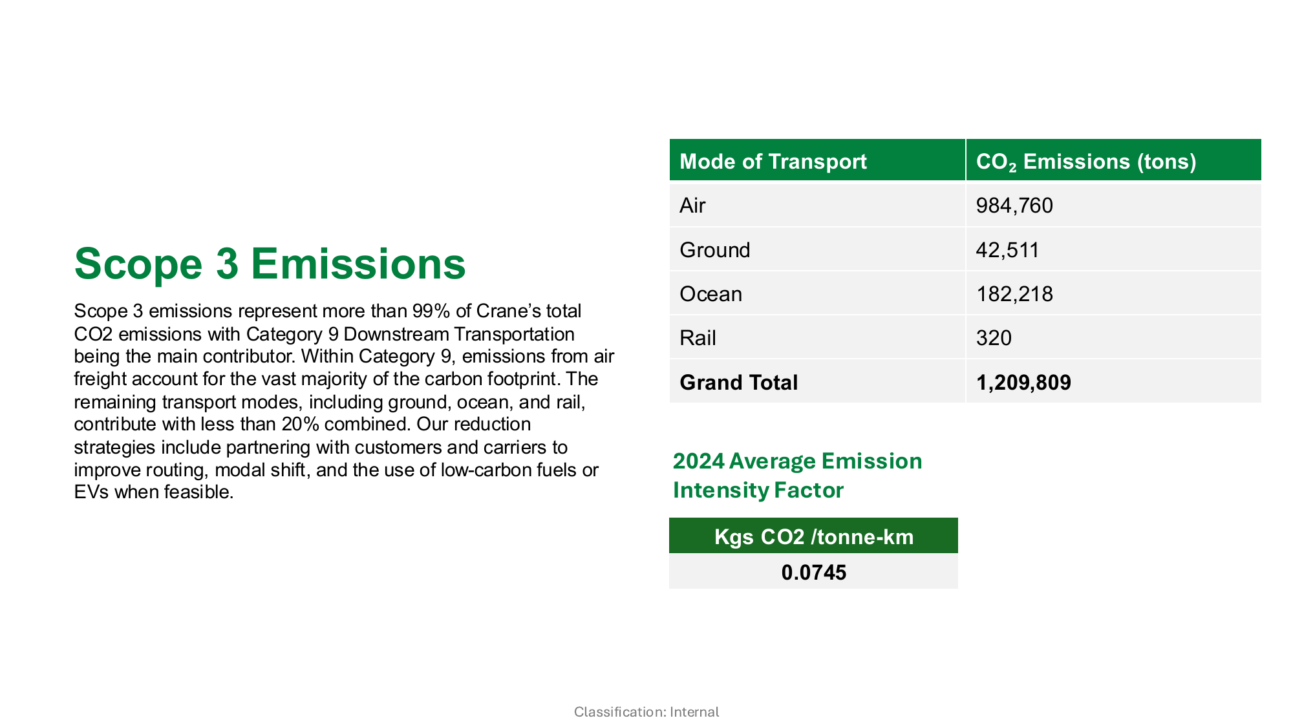The width and height of the screenshot is (1293, 727).
Task: Click the Scope 3 description paragraph
Action: 344,401
